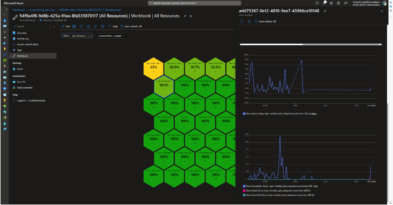Open portal Settings gear
Screen dimensions: 393x205
[x=331, y=3]
